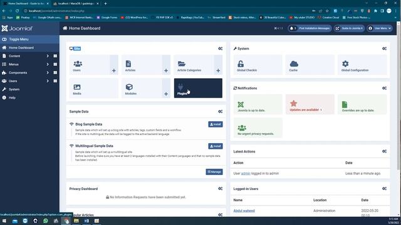The height and width of the screenshot is (225, 401).
Task: Open a new browser tab
Action: click(105, 4)
